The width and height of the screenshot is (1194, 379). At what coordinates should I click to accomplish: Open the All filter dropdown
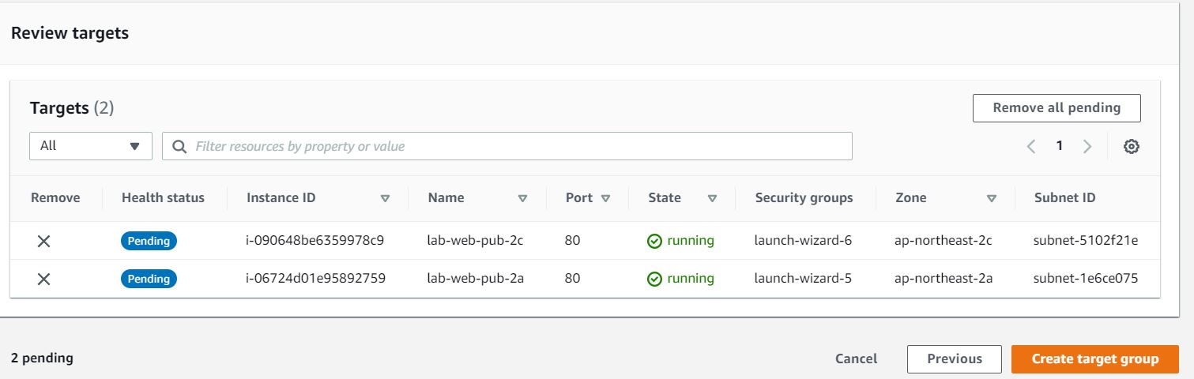click(91, 146)
